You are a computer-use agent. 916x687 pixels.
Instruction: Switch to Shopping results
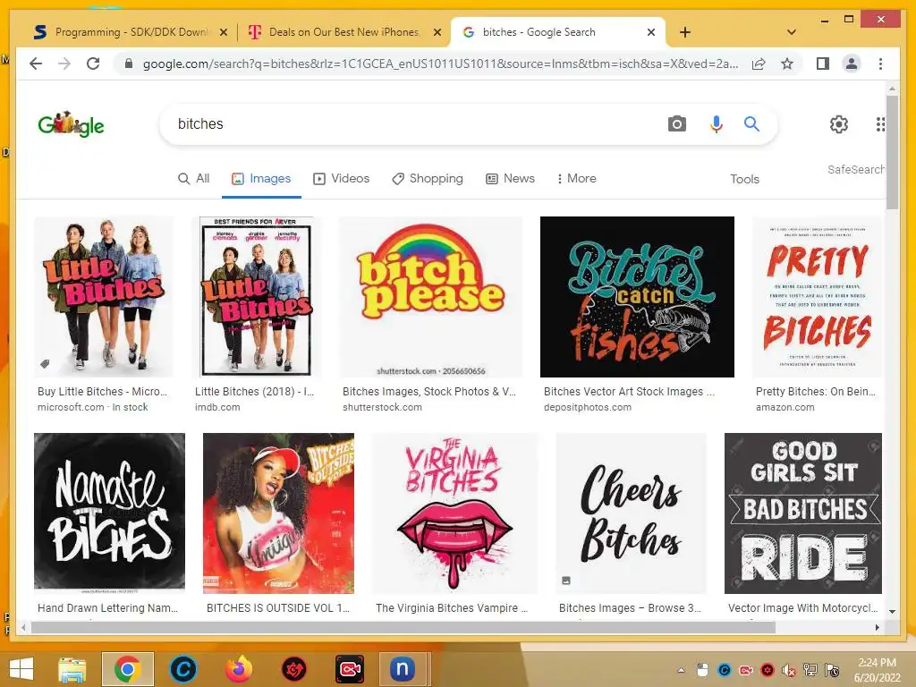point(427,179)
